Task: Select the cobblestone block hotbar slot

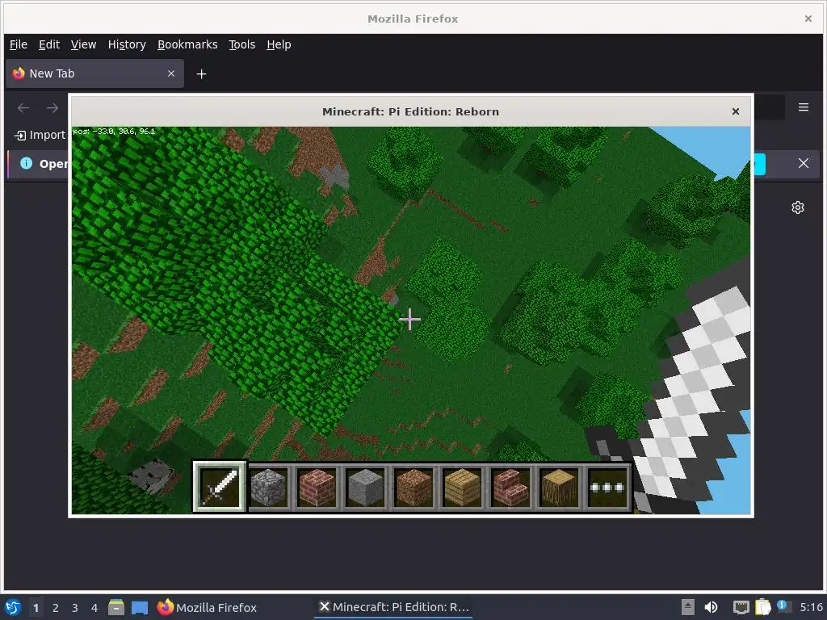Action: [268, 487]
